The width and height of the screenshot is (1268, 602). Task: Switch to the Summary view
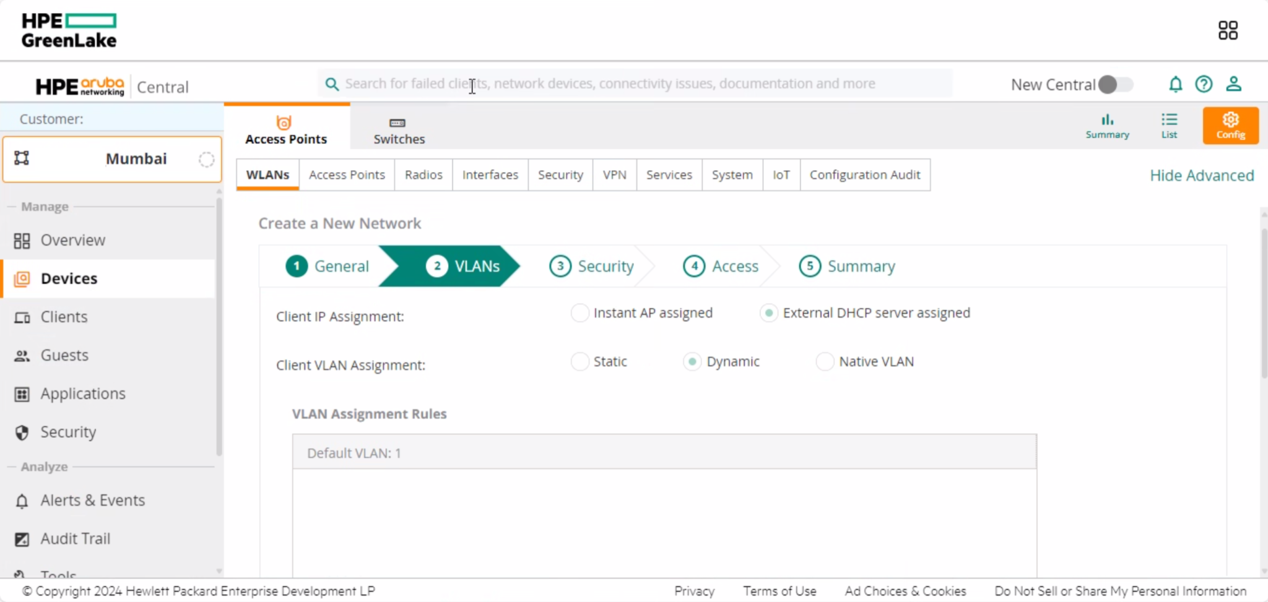tap(1107, 125)
